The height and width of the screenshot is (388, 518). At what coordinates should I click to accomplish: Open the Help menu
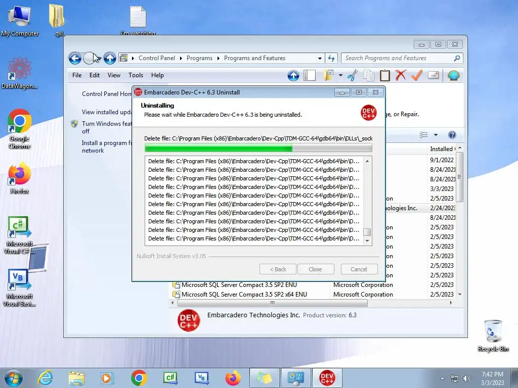[158, 75]
